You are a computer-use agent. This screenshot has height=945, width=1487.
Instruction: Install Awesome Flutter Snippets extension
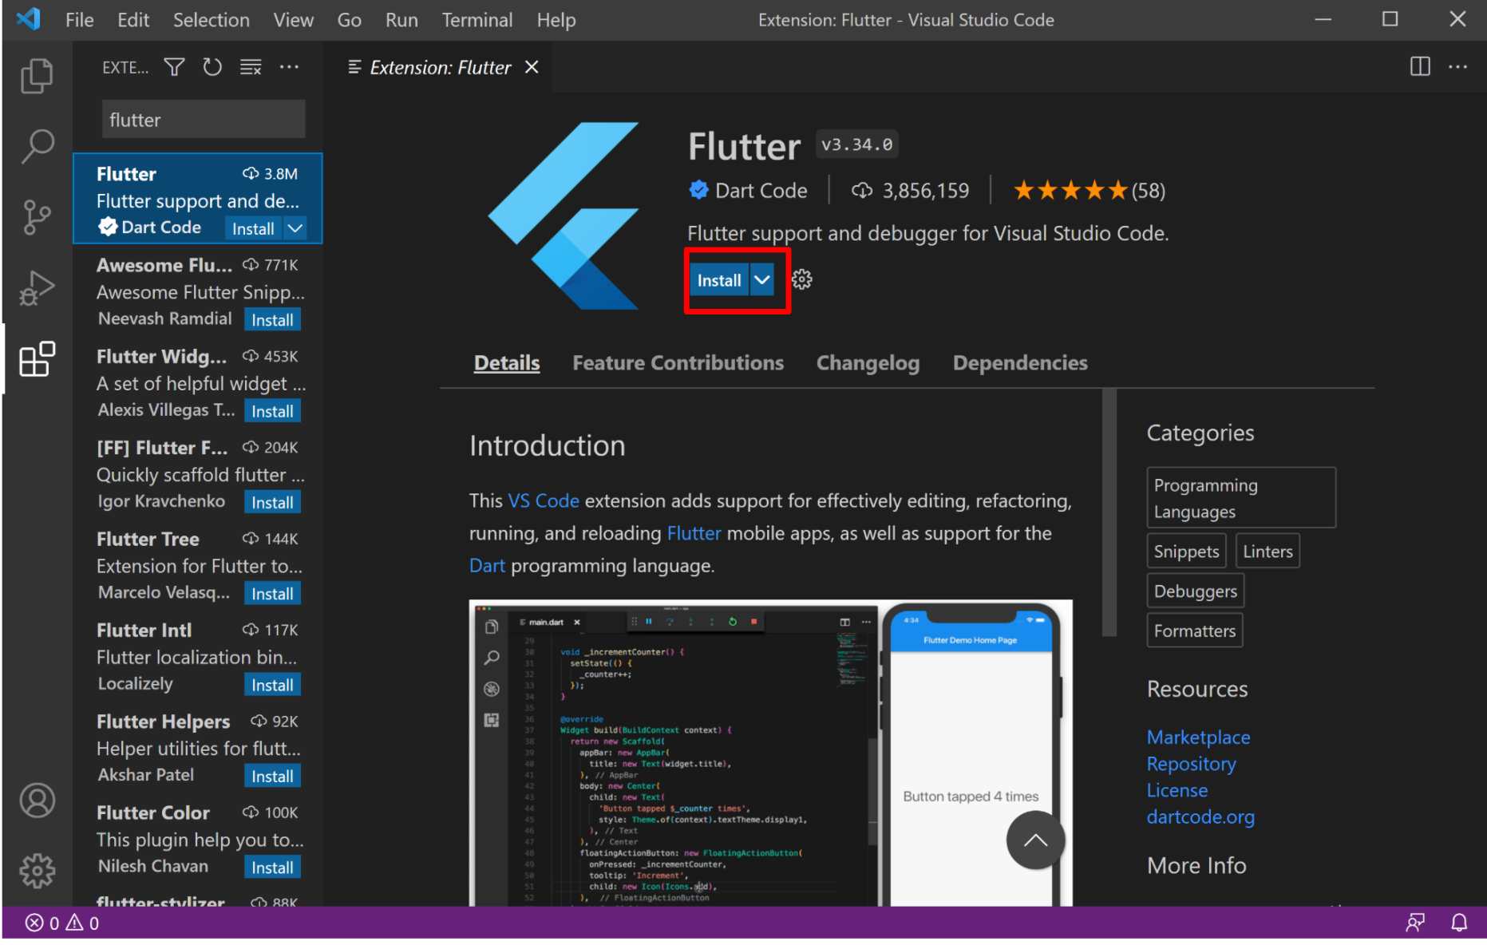[272, 320]
